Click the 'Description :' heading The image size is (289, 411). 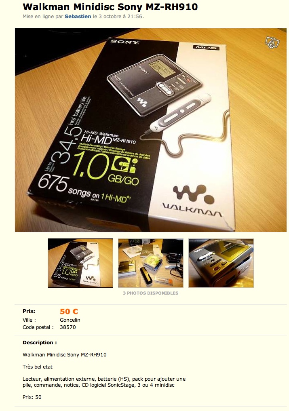tap(40, 343)
